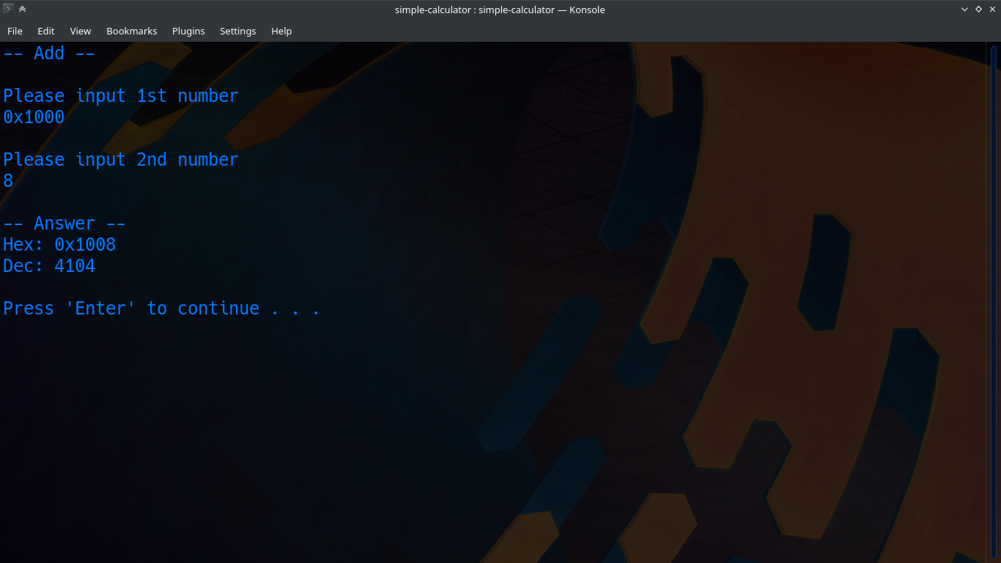Click the '-- Add --' heading line
Screen dimensions: 1001x563
[x=49, y=54]
